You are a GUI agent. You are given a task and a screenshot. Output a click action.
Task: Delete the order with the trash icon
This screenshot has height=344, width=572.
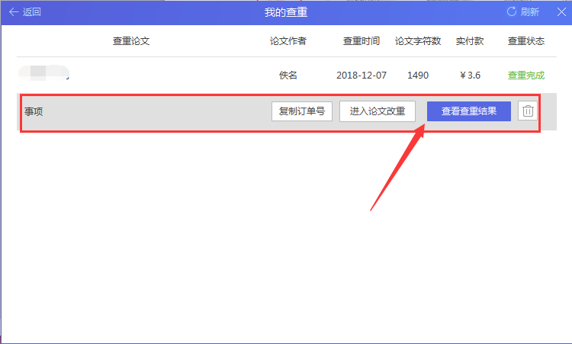point(528,111)
